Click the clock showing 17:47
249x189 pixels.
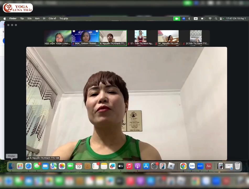(236, 19)
